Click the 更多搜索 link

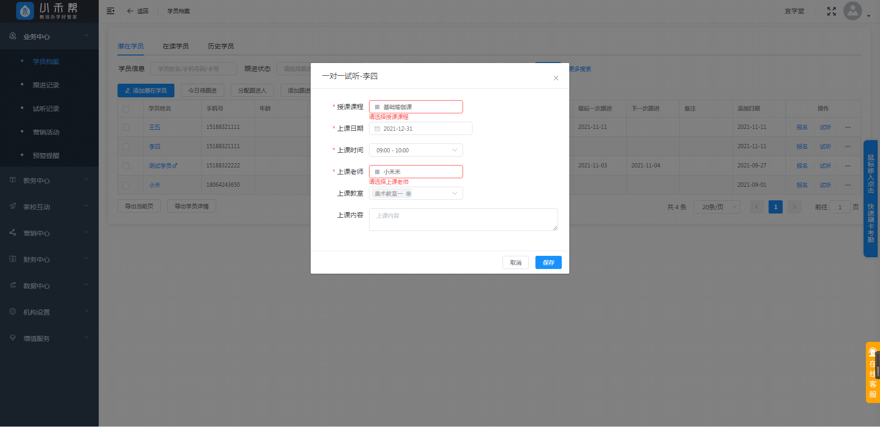580,69
